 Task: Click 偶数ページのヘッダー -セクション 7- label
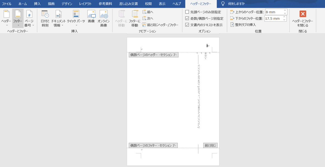[154, 55]
